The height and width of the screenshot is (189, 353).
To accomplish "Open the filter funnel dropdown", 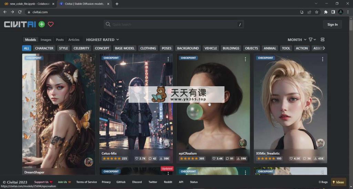I will pos(312,40).
